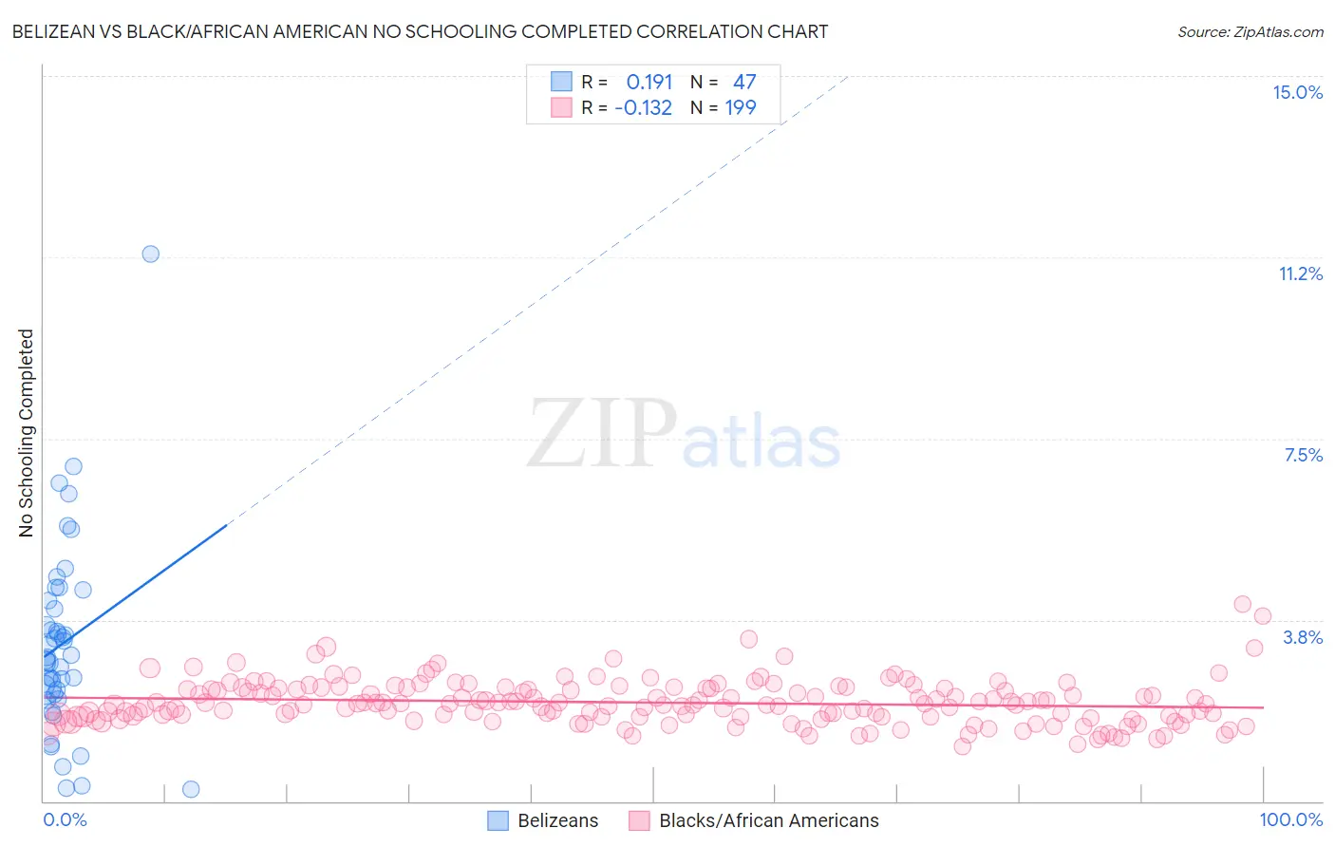The width and height of the screenshot is (1335, 847).
Task: Click the Blacks/African Americans pink legend swatch
Action: pyautogui.click(x=639, y=820)
